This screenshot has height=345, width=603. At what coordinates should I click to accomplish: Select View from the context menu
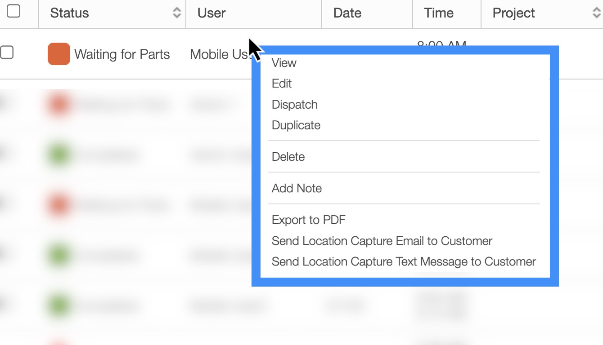coord(284,63)
